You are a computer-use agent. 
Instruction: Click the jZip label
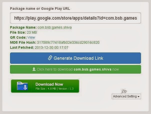[124, 91]
